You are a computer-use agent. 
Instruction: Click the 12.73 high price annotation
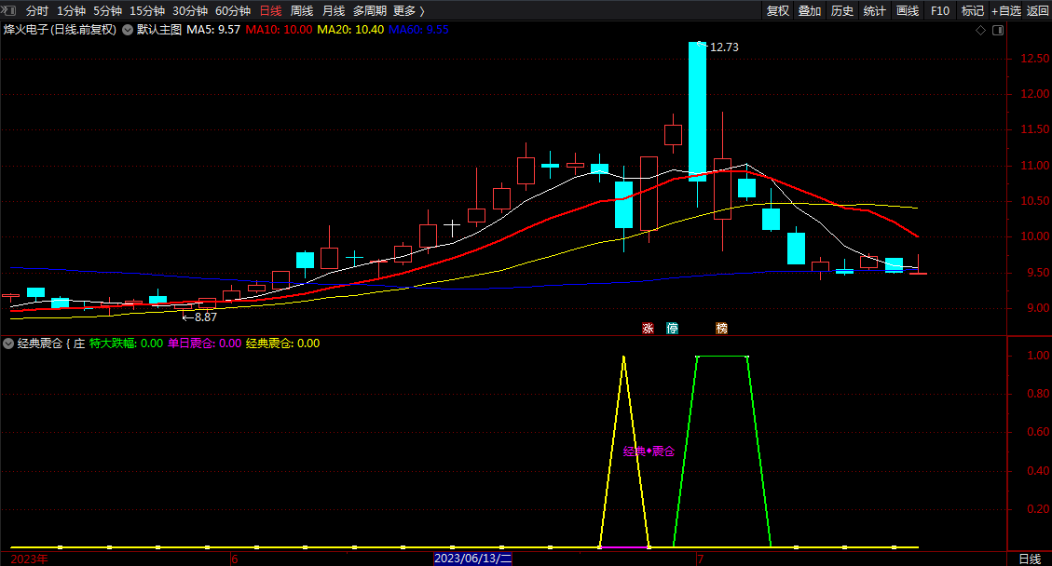coord(724,47)
